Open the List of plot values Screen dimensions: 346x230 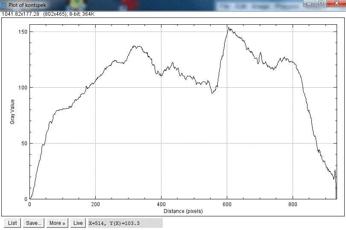coord(12,223)
